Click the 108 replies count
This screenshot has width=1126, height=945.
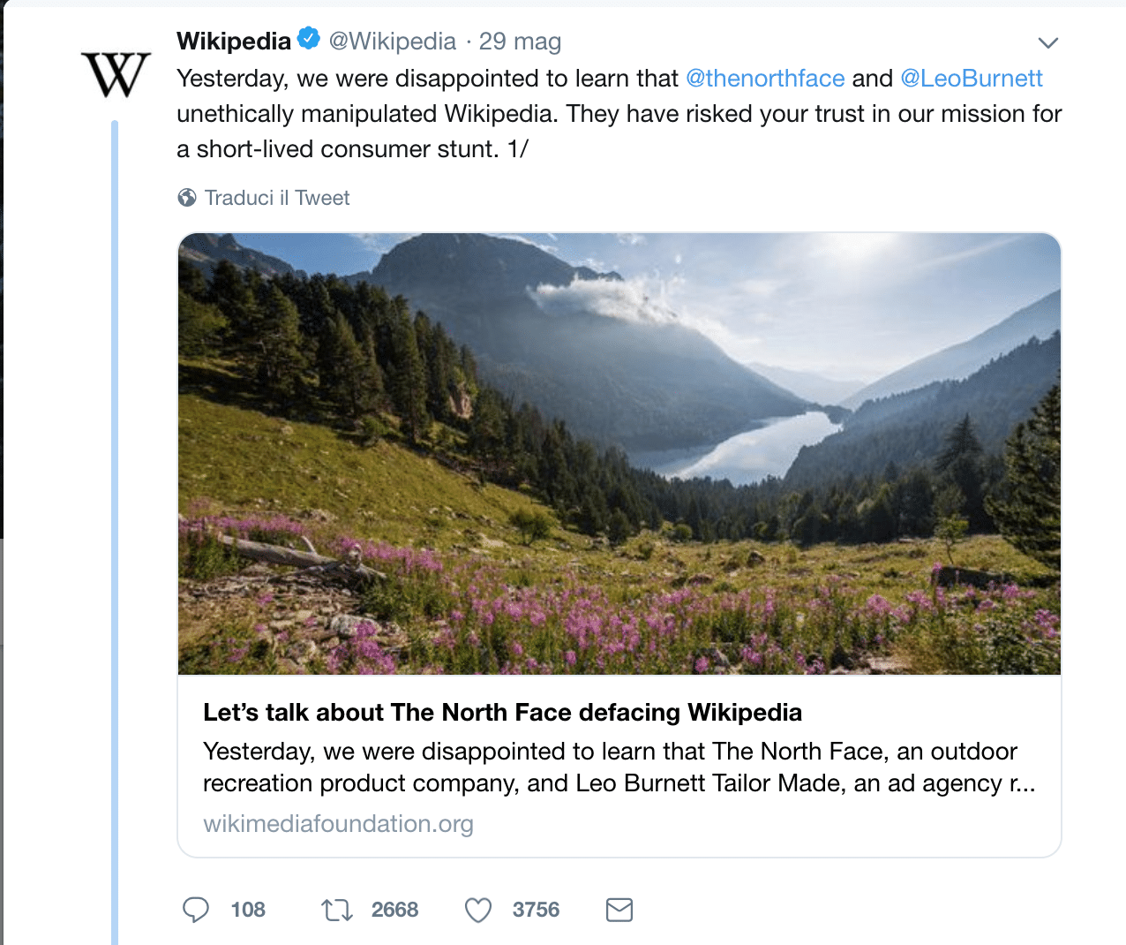click(248, 910)
